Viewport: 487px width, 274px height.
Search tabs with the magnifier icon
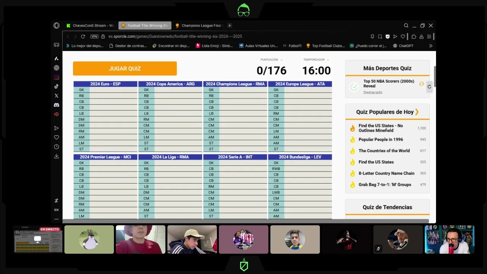point(406,25)
